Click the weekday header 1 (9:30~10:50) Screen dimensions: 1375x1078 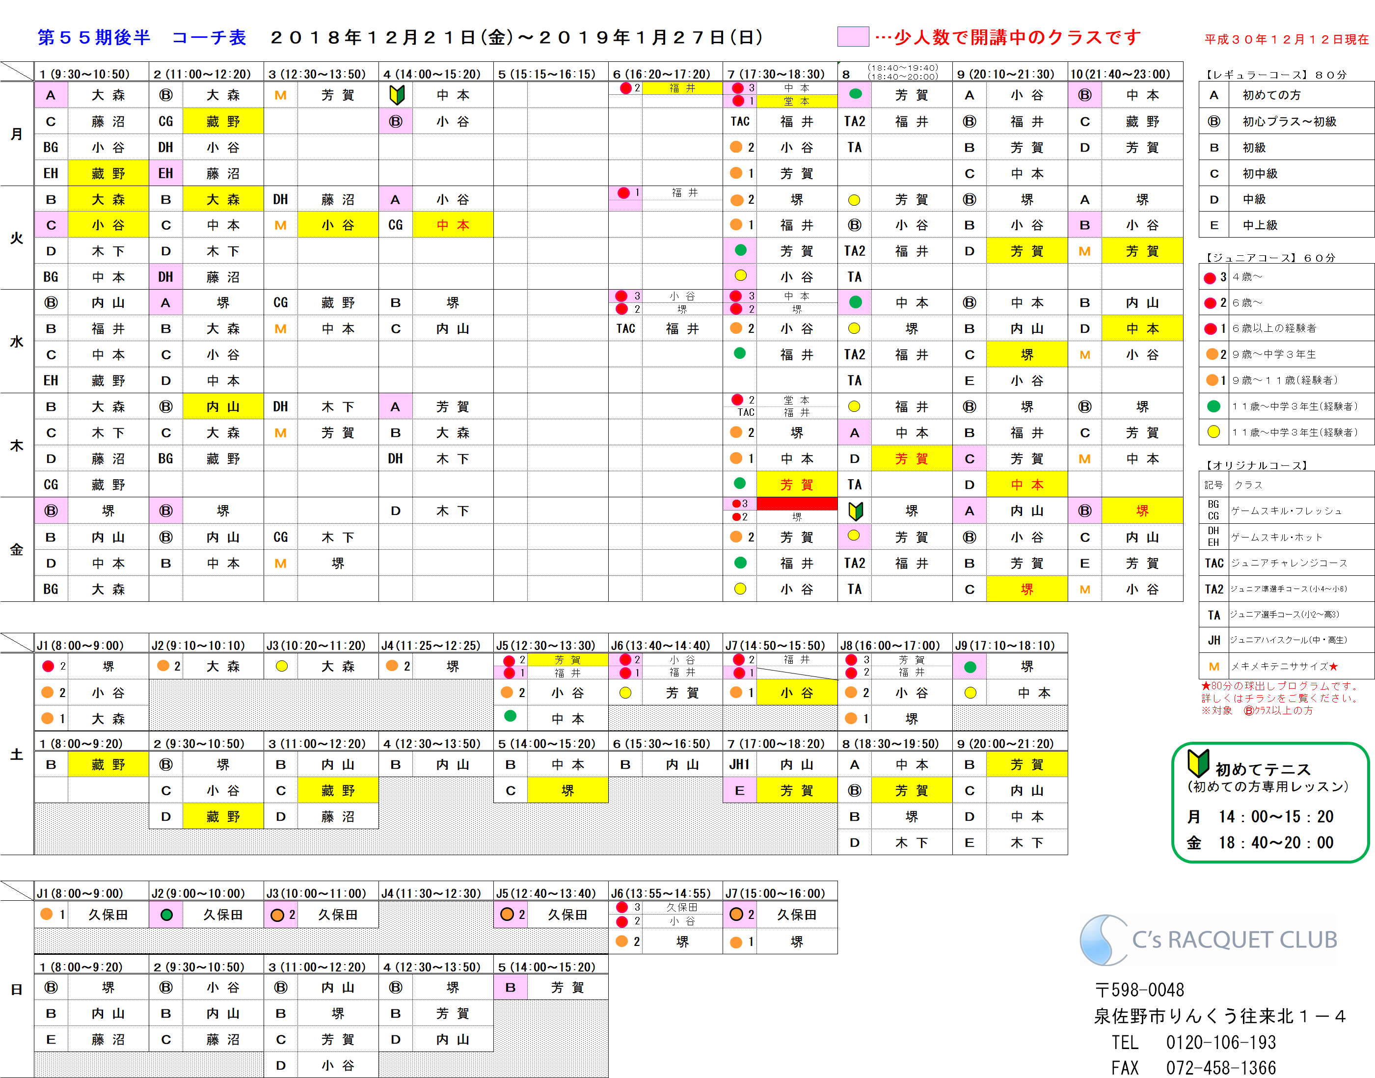click(x=84, y=74)
